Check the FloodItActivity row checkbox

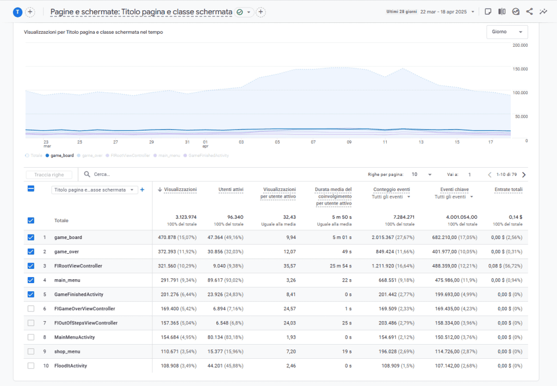(31, 365)
